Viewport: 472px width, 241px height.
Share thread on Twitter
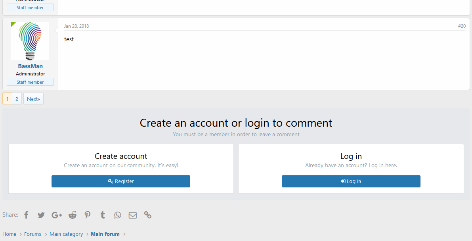(x=41, y=215)
